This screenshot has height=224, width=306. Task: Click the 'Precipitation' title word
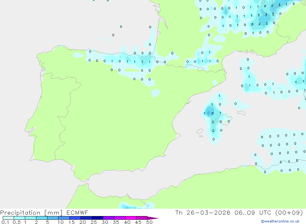[20, 213]
